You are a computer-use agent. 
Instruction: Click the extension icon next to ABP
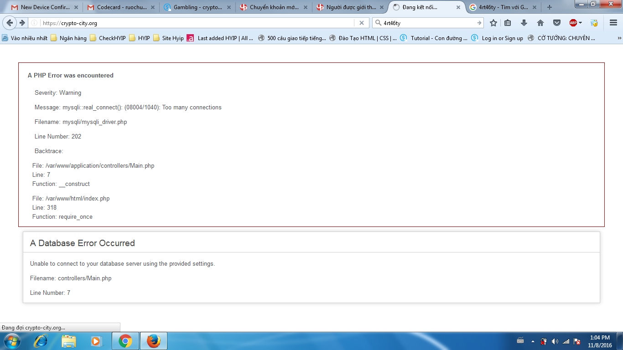point(594,23)
